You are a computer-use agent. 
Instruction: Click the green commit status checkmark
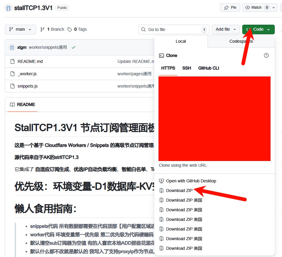(74, 47)
